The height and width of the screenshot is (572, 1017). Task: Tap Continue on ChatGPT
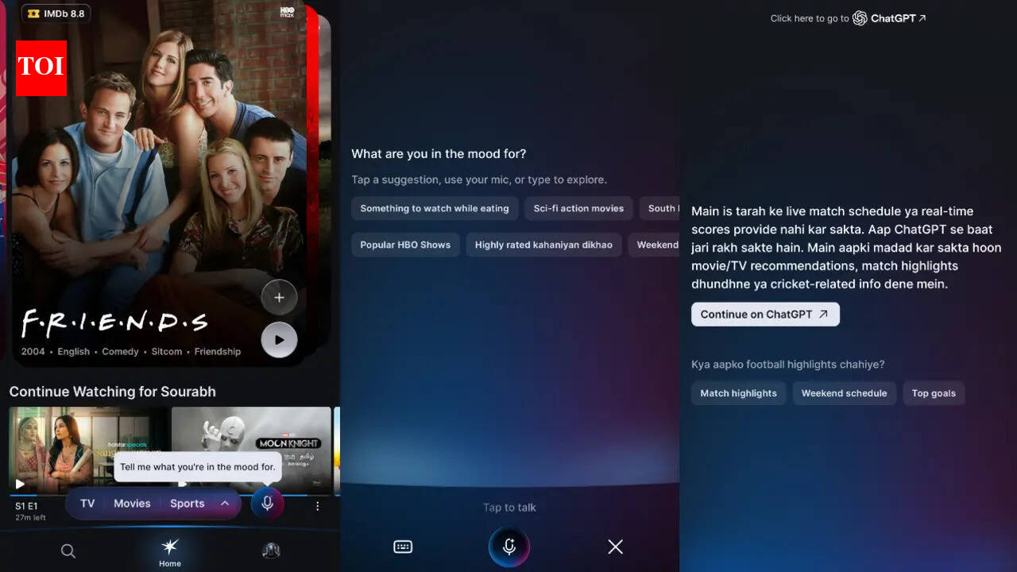click(764, 314)
